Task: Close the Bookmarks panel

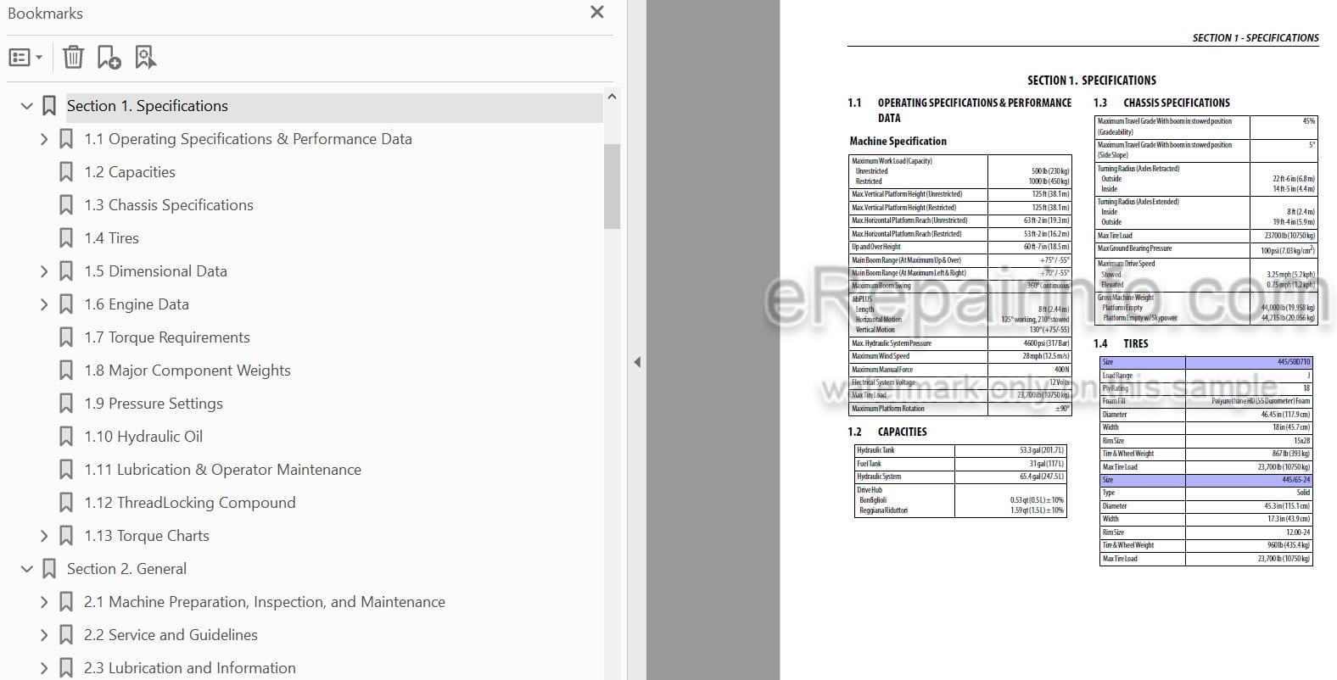Action: pyautogui.click(x=597, y=12)
